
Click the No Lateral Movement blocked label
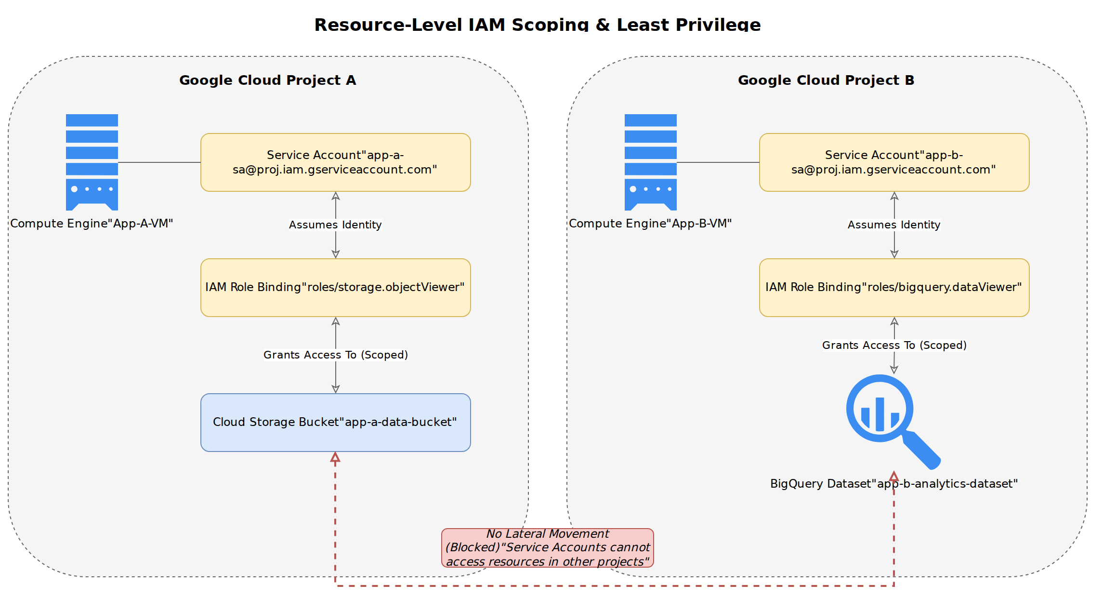point(548,548)
